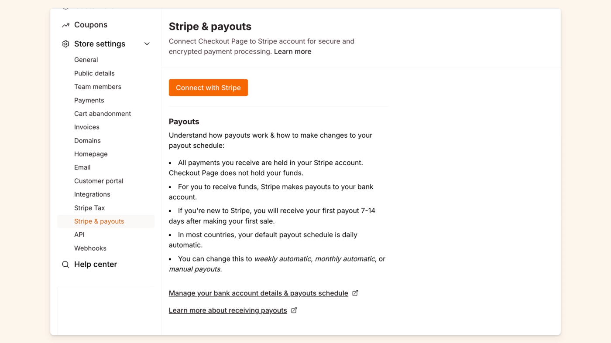Open the Customer portal settings

click(x=99, y=180)
